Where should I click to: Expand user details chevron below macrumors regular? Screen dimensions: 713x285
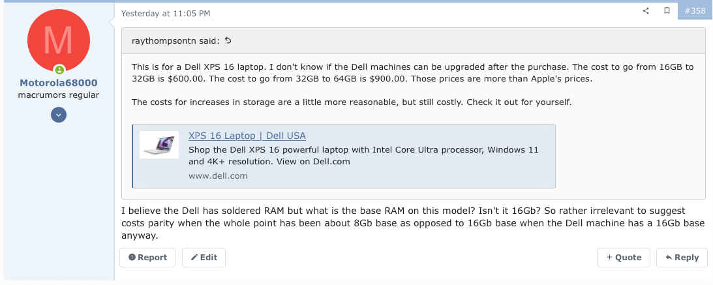(x=59, y=115)
